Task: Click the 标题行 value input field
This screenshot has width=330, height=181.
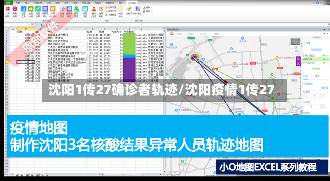Action: 314,96
